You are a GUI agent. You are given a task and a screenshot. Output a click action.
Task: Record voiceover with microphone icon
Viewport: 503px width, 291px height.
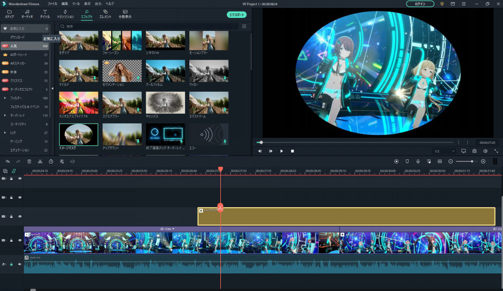[418, 161]
